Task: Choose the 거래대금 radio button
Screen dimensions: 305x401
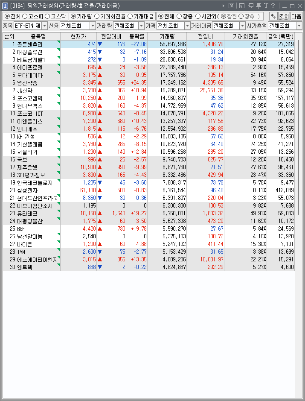Action: [x=130, y=16]
